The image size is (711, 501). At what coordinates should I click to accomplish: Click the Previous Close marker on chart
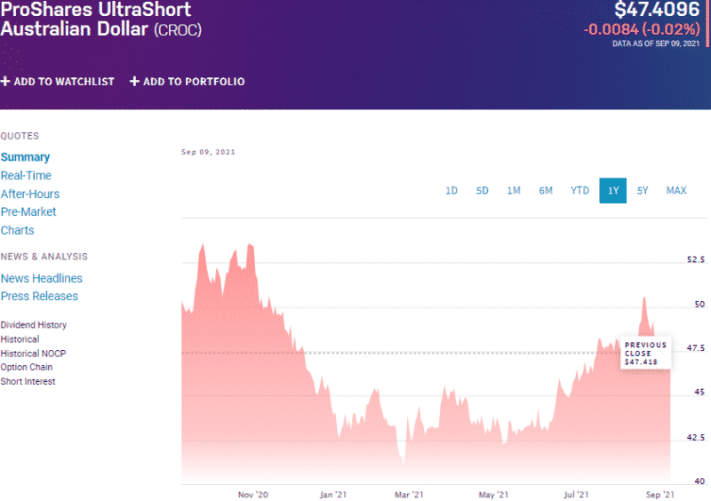click(x=645, y=354)
